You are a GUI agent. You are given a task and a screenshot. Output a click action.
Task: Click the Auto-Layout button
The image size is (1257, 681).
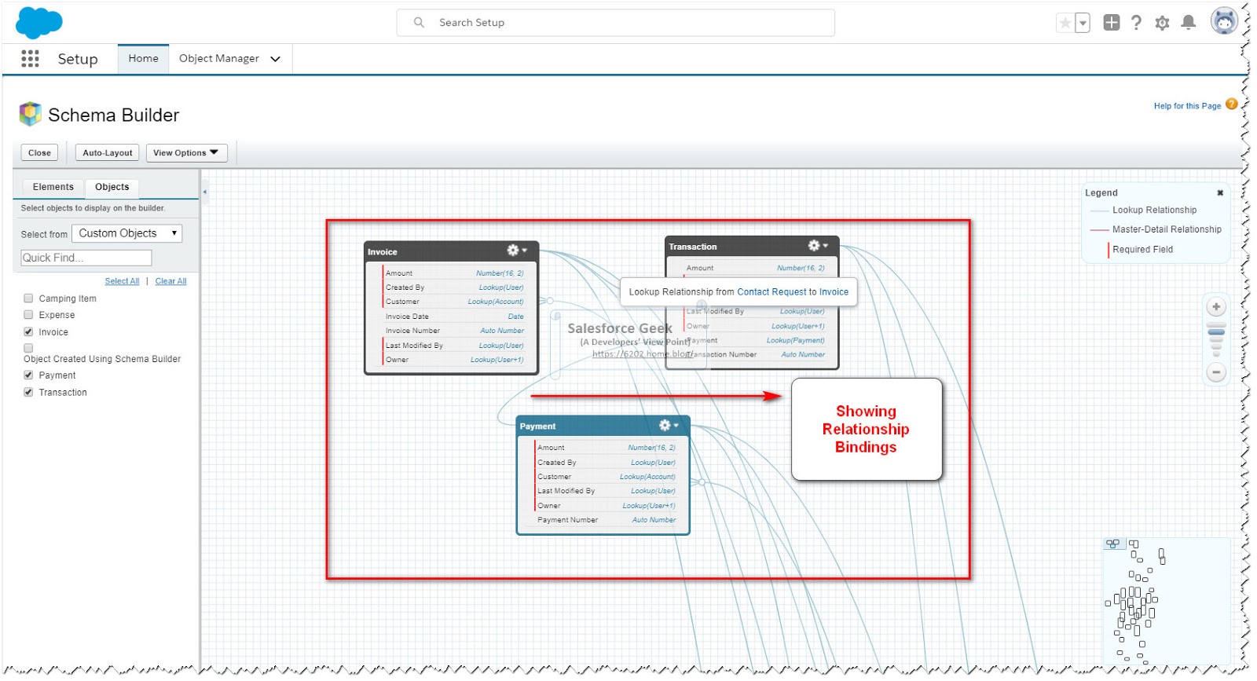point(108,153)
